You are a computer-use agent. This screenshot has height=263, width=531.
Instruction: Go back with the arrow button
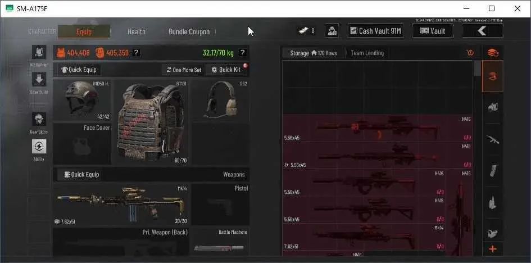pyautogui.click(x=483, y=31)
